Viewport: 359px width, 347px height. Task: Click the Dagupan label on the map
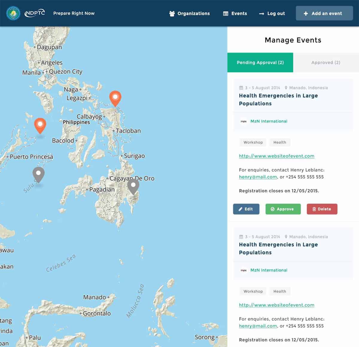[49, 47]
